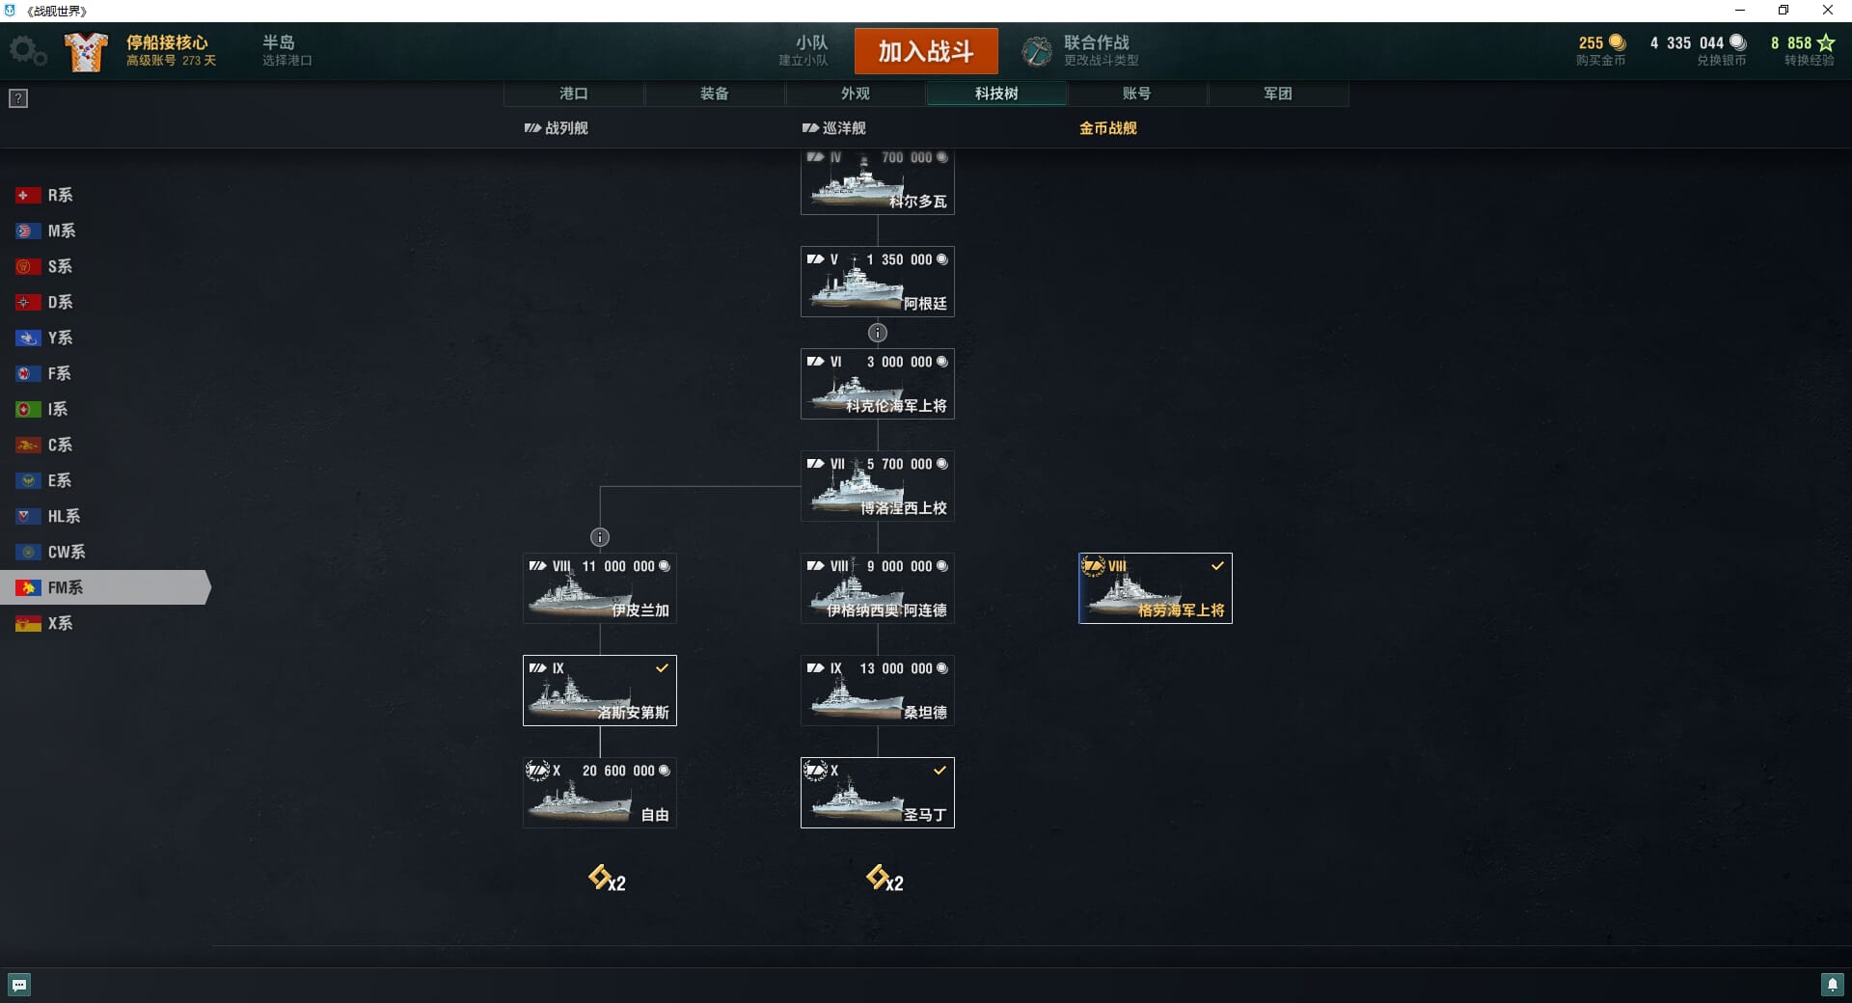1852x1003 pixels.
Task: Open the settings gear icon
Action: click(27, 51)
